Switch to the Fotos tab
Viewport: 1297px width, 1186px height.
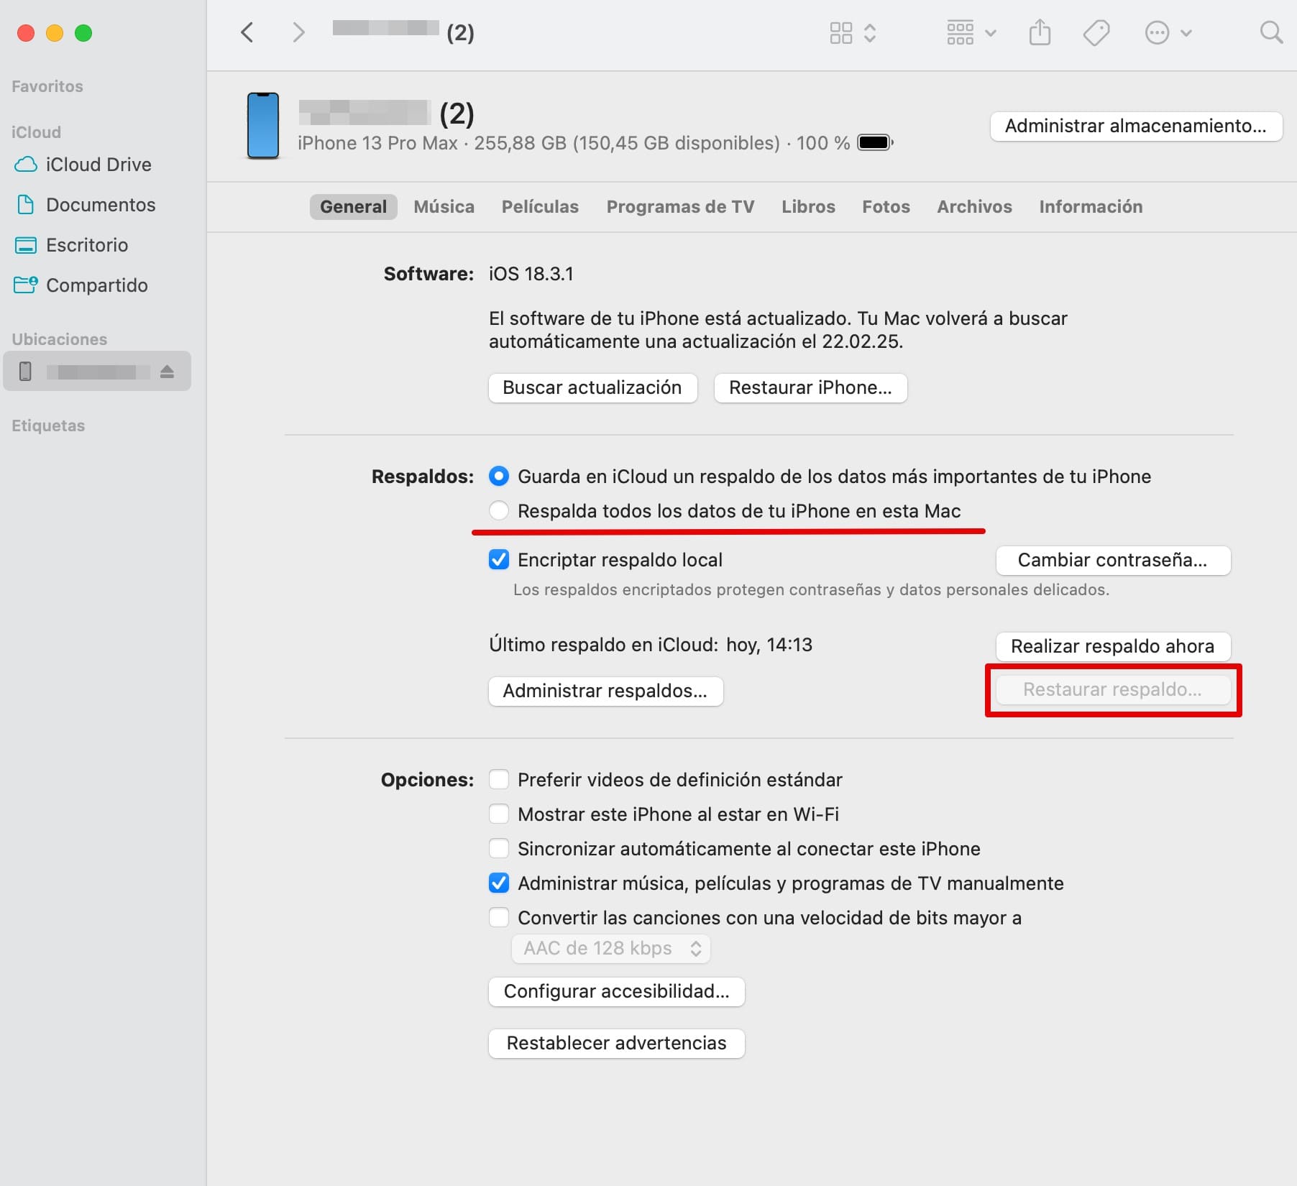[x=886, y=207]
